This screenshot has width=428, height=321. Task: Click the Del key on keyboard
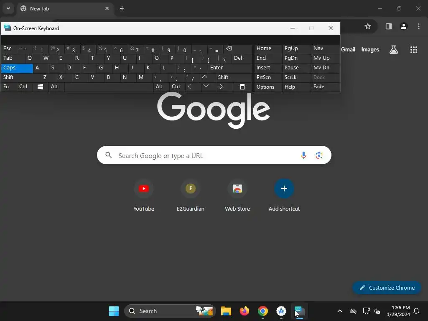tap(242, 58)
